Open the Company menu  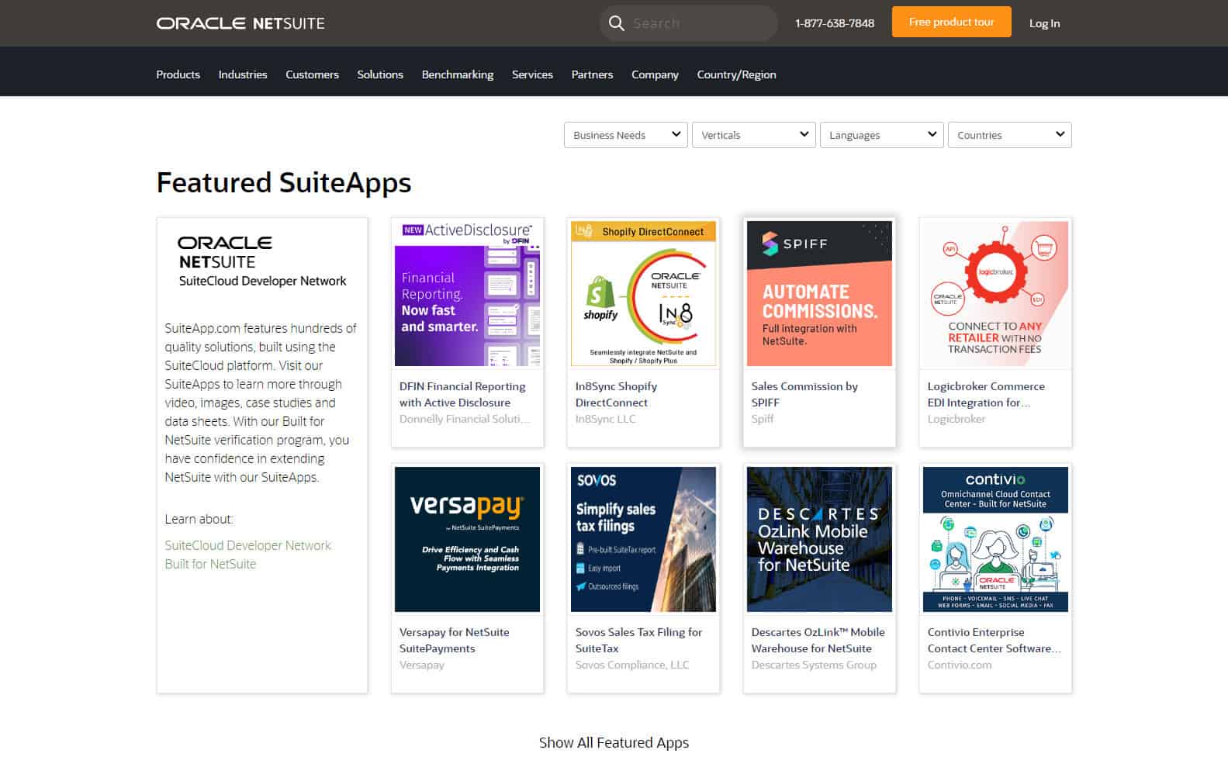click(655, 74)
